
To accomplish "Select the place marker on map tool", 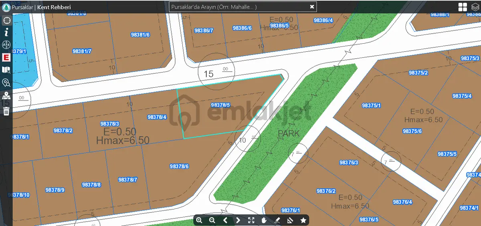I will 6,96.
